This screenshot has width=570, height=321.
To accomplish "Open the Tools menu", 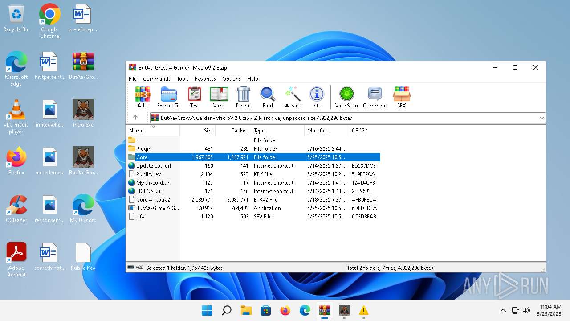I will (x=183, y=78).
